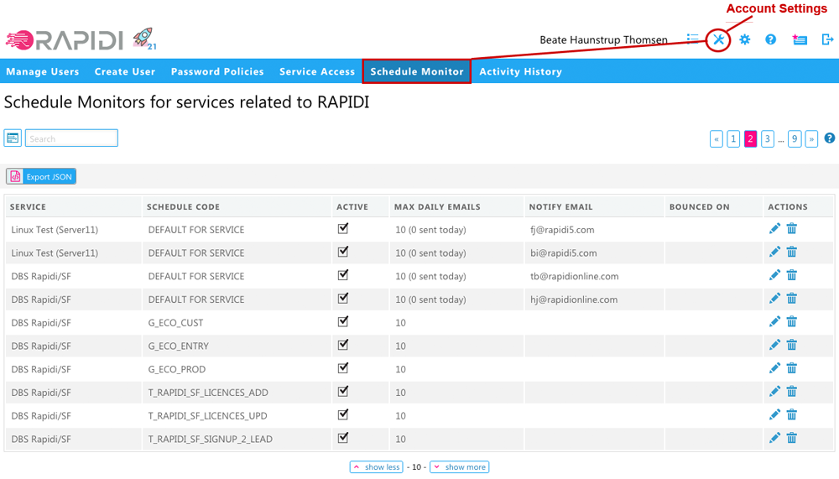Delete the G_ECO_PROD schedule row
This screenshot has height=479, width=839.
click(x=792, y=369)
